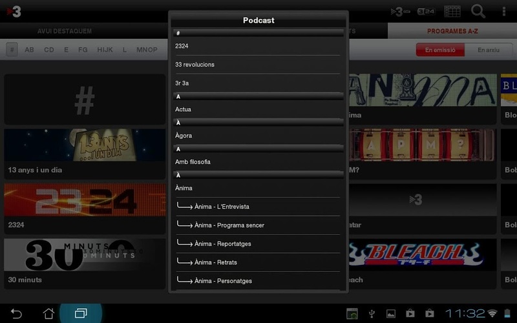Choose 3r 3a in the Podcast list
517x323 pixels.
tap(258, 83)
